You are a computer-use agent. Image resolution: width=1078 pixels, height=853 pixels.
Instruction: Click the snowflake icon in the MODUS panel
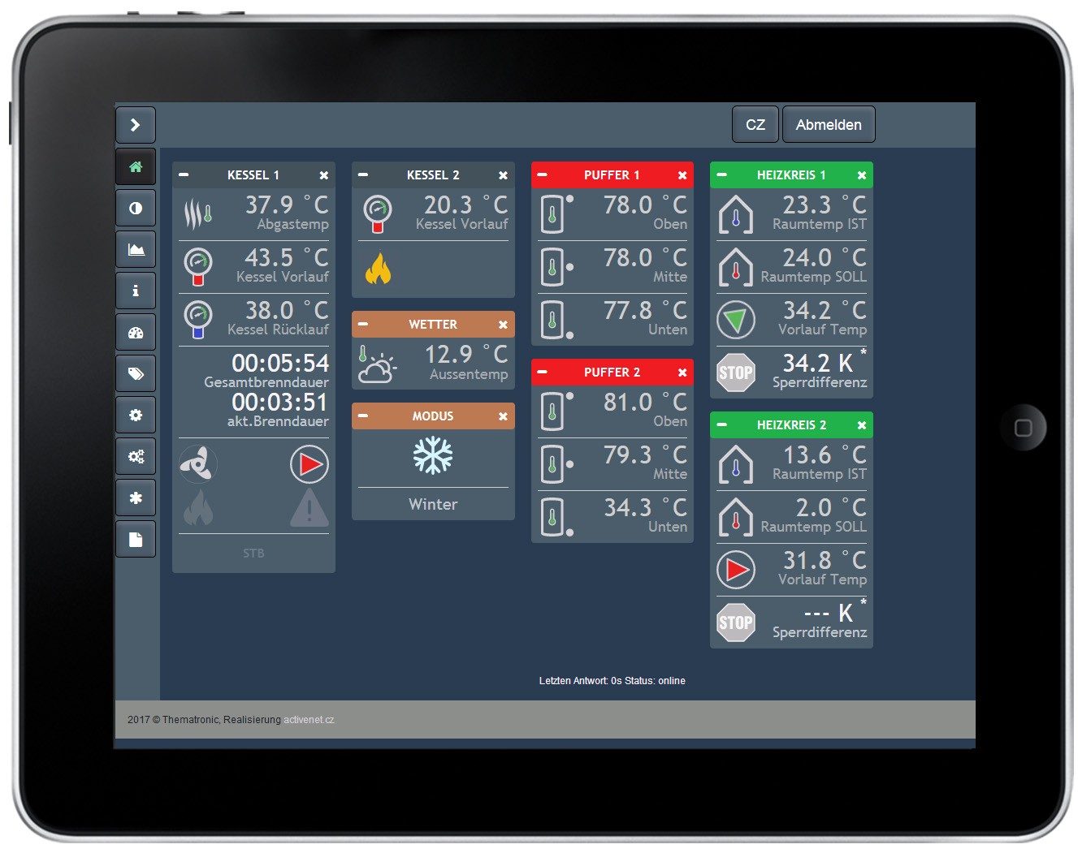pyautogui.click(x=432, y=455)
